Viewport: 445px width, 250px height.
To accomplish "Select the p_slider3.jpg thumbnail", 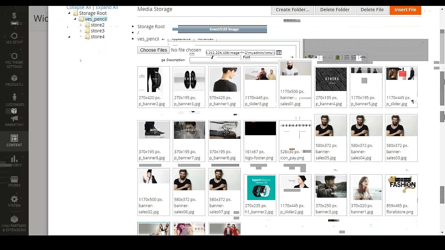I will [260, 87].
